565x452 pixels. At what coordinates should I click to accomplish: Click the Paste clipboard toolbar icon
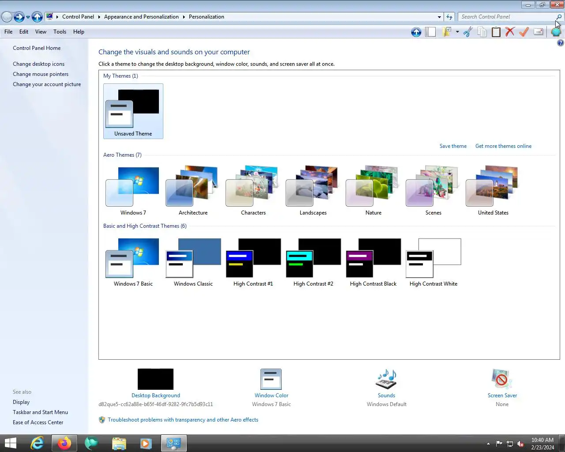point(496,32)
